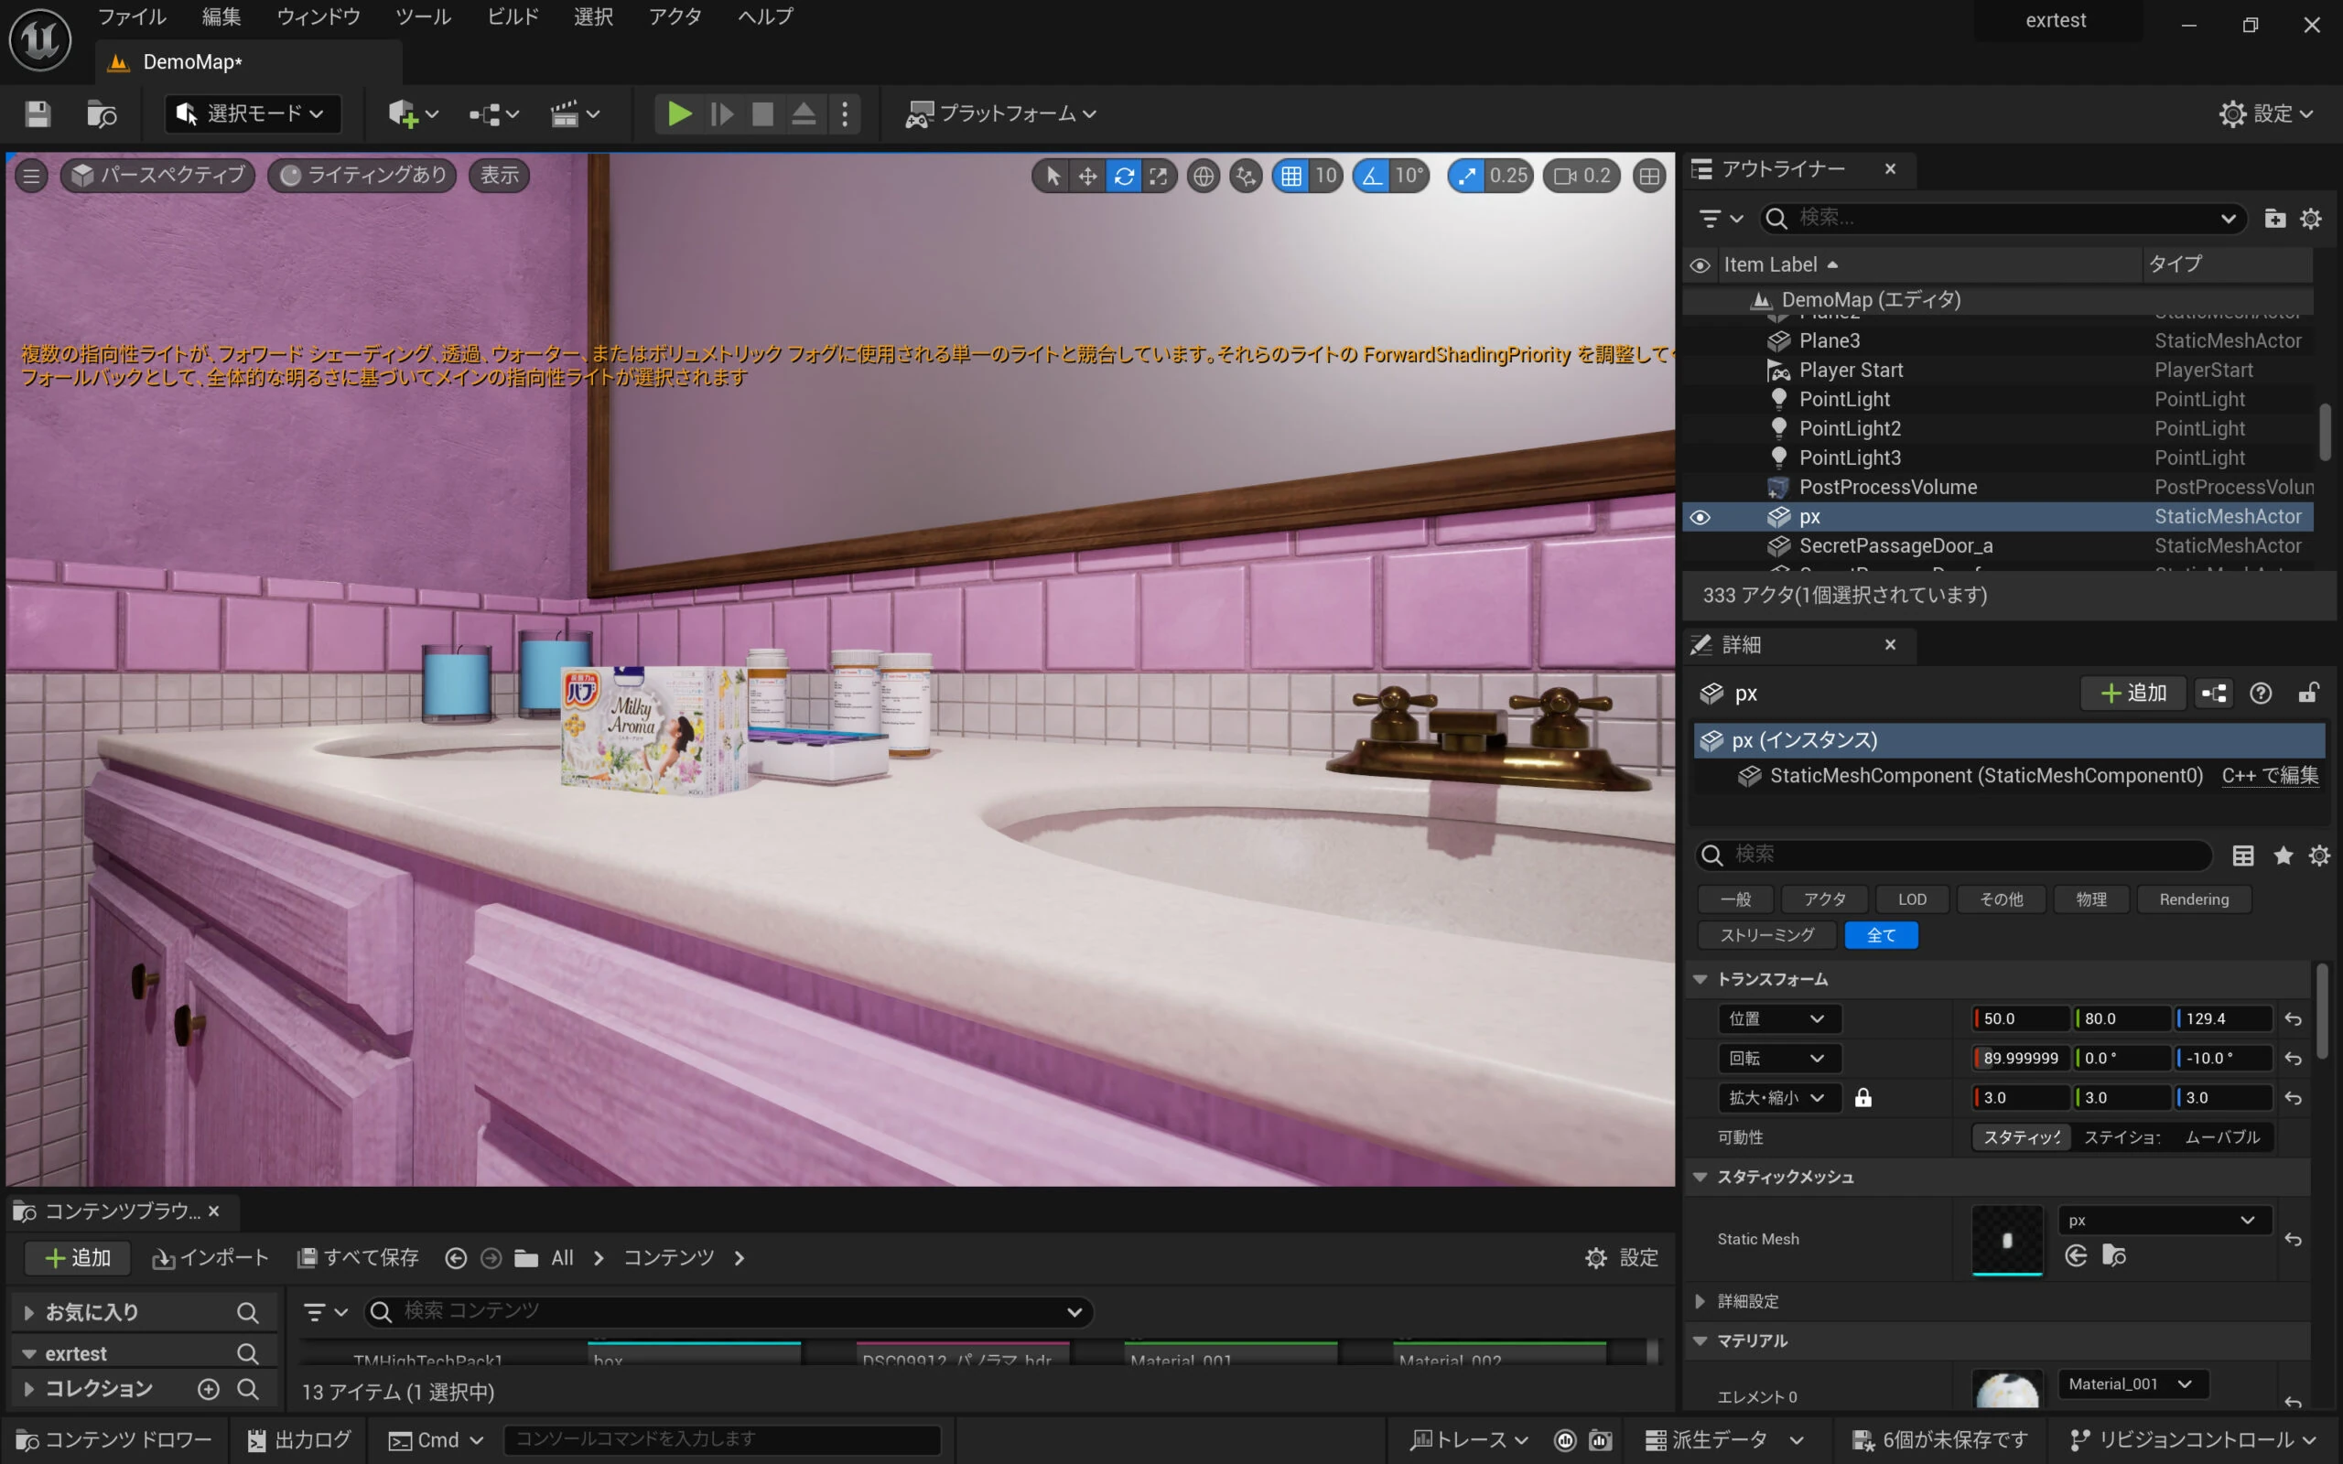Open the ビルド menu
2343x1464 pixels.
[513, 16]
